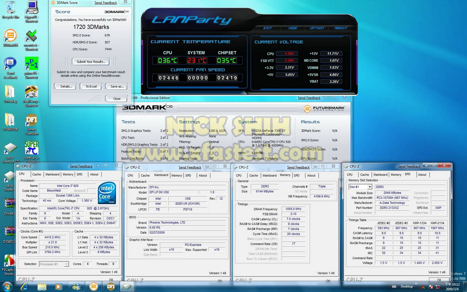Open the Recycle Bin desktop icon
This screenshot has height=292, width=467.
[x=10, y=9]
